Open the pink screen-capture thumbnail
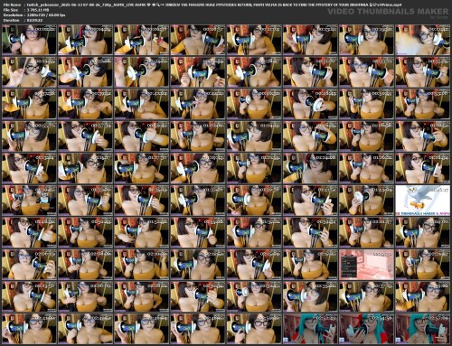This screenshot has width=452, height=346. (366, 265)
